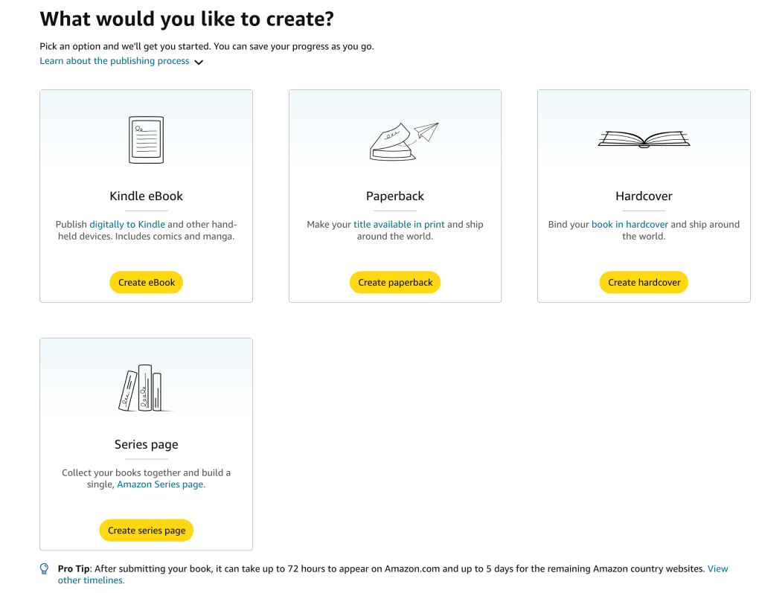The width and height of the screenshot is (762, 593).
Task: Expand the publishing process chevron arrow
Action: [x=199, y=62]
